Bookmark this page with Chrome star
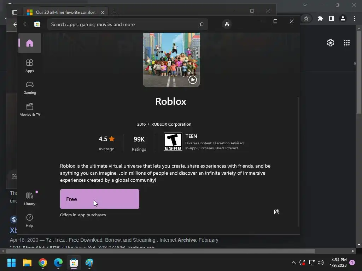Viewport: 362px width, 271px height. pyautogui.click(x=306, y=18)
